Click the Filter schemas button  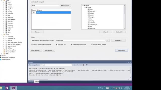click(x=65, y=6)
